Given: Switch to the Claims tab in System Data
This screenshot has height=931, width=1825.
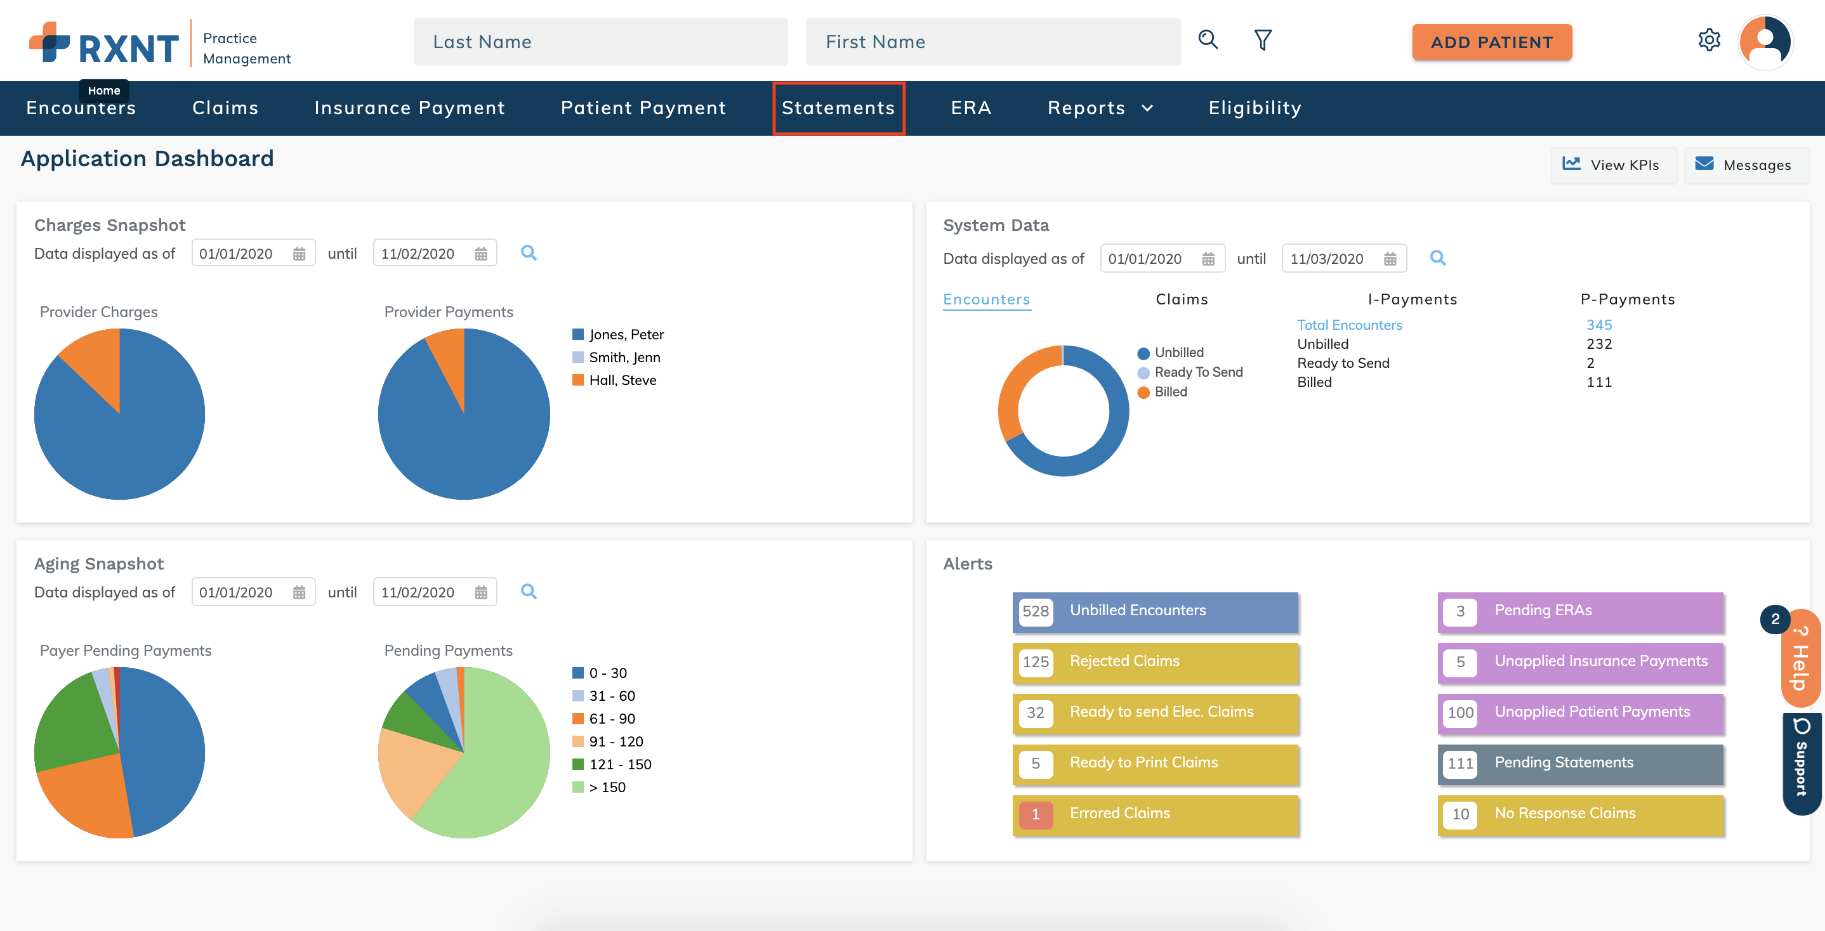Looking at the screenshot, I should click(x=1181, y=299).
